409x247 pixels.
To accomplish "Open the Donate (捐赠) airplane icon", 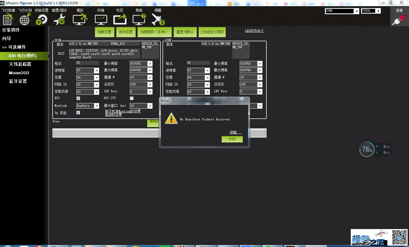I will click(x=158, y=19).
